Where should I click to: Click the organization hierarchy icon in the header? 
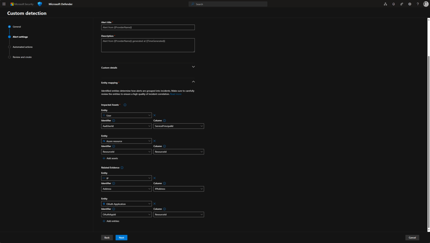(x=385, y=4)
